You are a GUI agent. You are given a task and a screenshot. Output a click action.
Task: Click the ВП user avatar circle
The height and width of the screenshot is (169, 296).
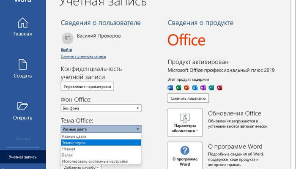pos(67,38)
